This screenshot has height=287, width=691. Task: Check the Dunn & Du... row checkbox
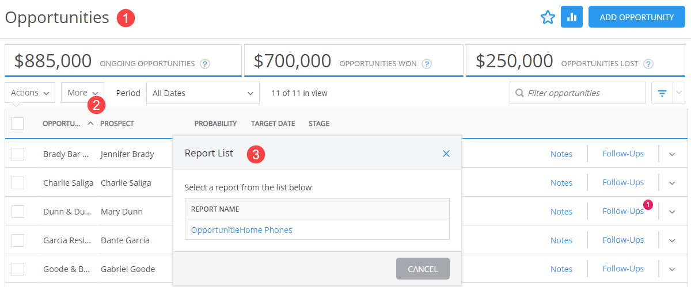pyautogui.click(x=18, y=211)
